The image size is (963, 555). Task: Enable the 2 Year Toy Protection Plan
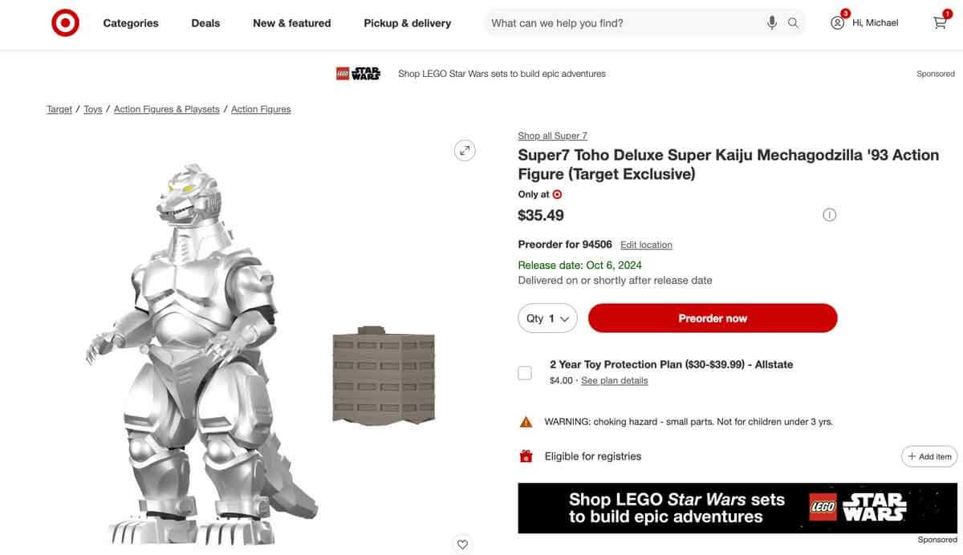(526, 371)
